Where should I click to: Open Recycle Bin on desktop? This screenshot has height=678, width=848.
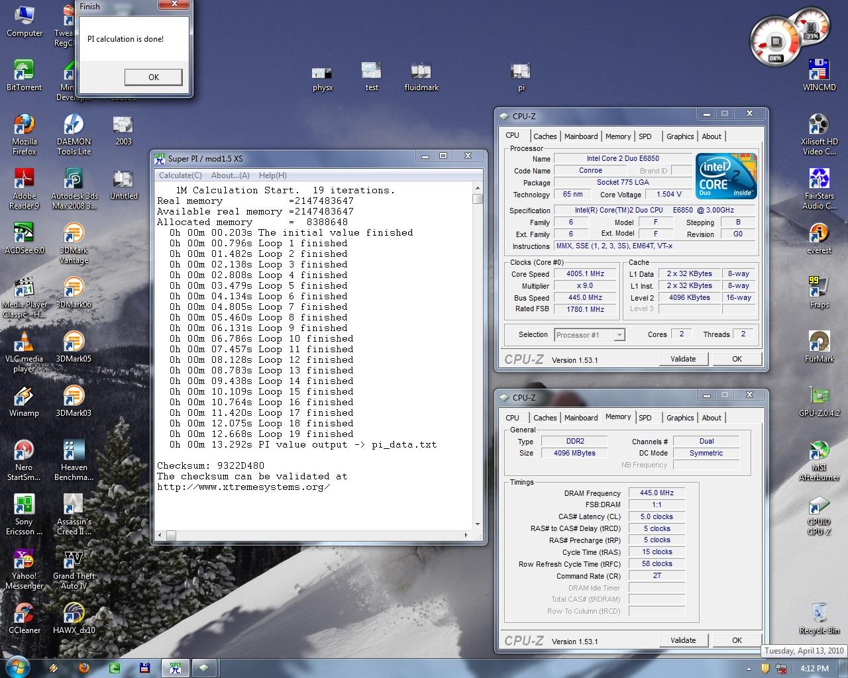click(820, 618)
